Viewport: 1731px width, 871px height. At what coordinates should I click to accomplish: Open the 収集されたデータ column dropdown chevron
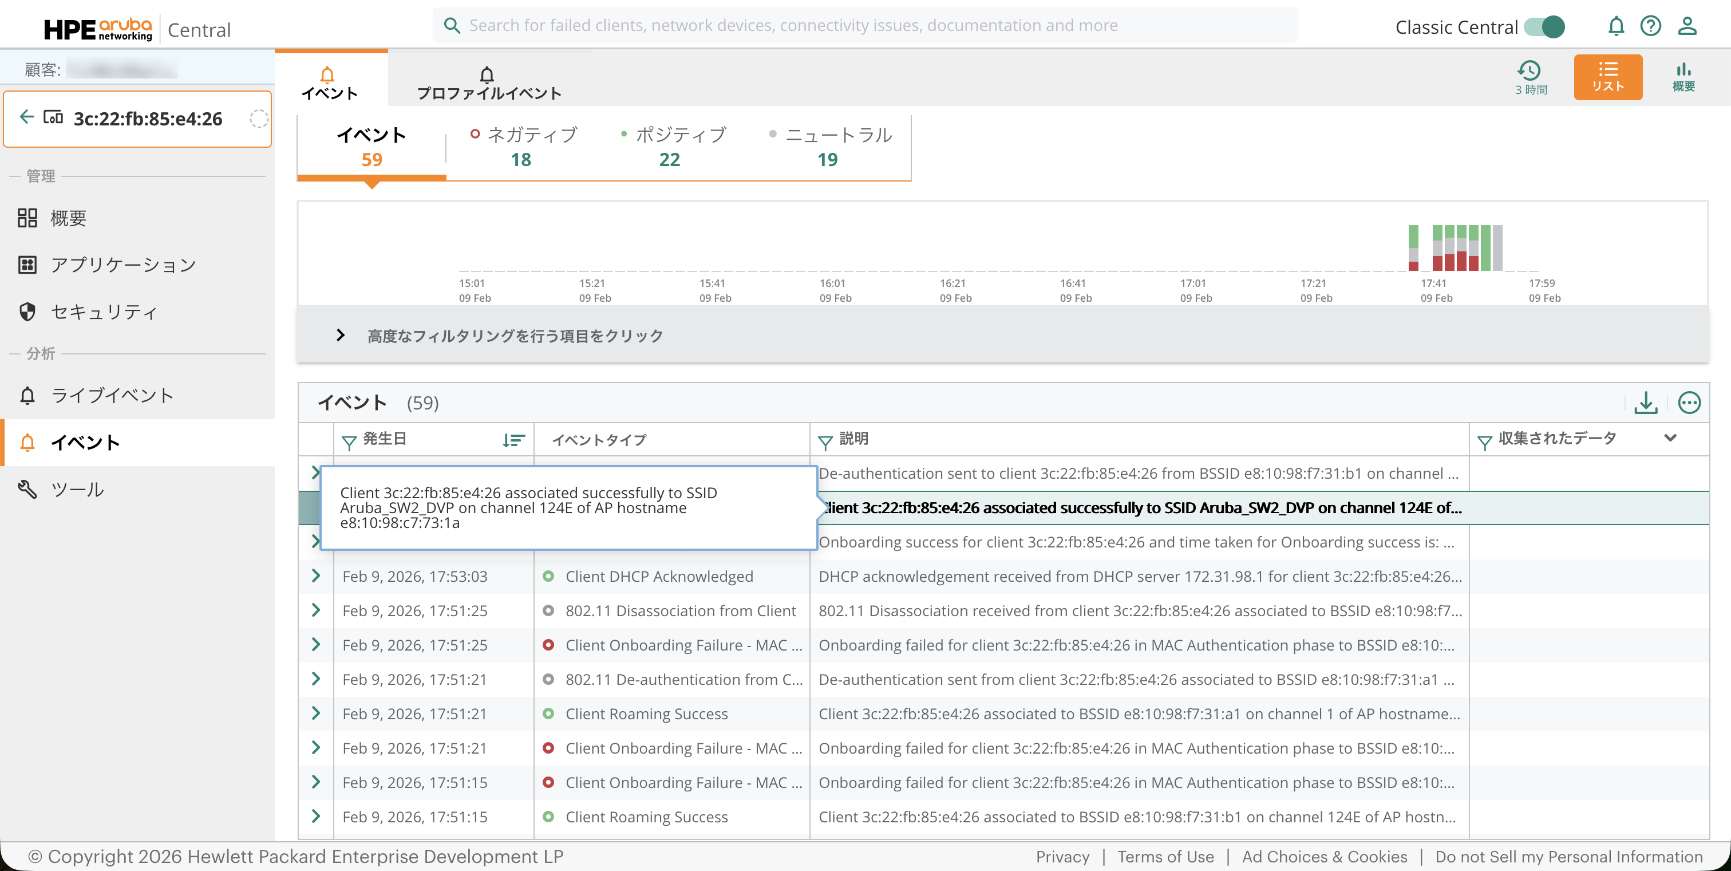tap(1670, 438)
